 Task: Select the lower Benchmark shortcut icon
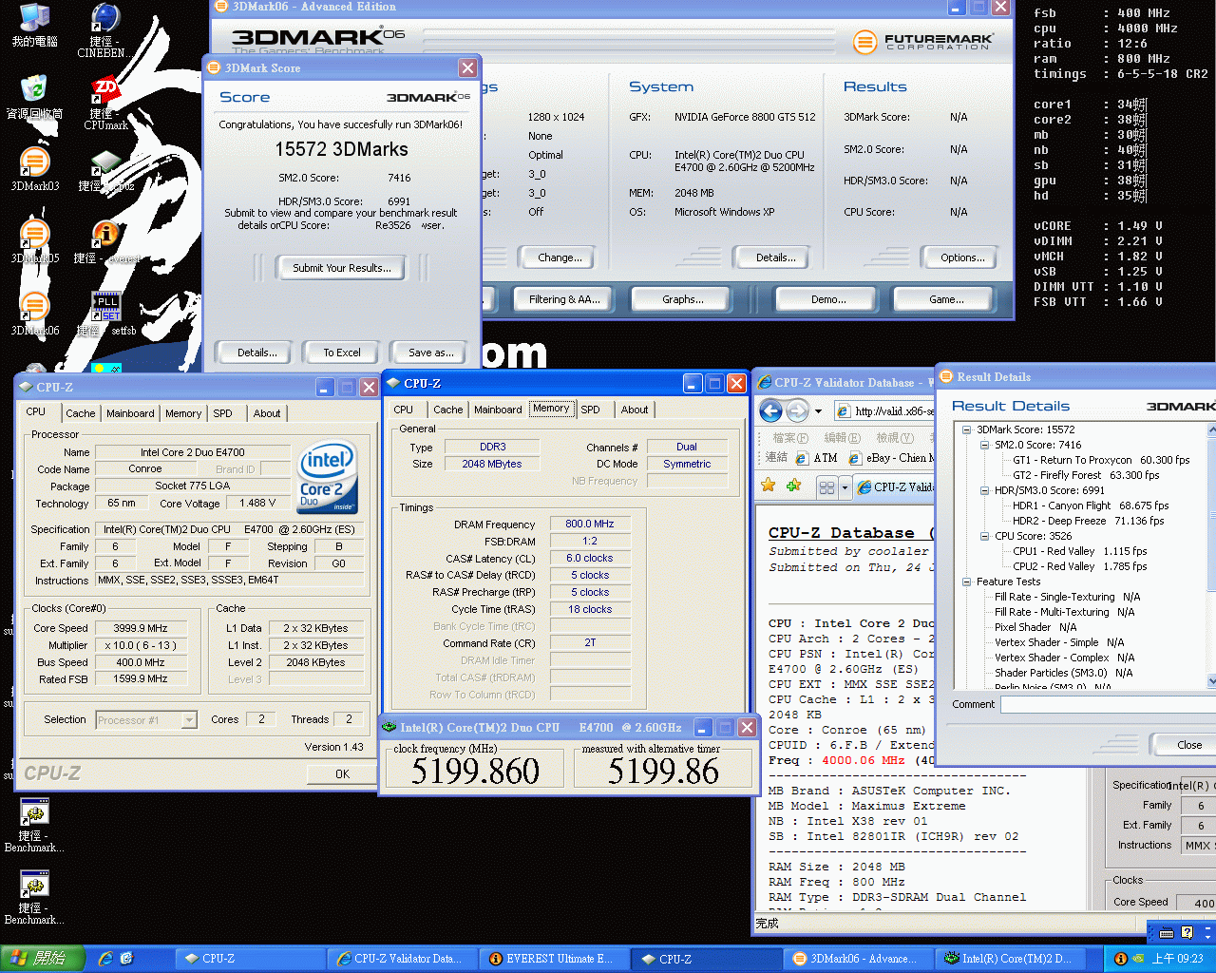pos(34,886)
